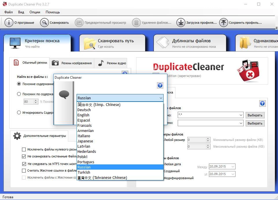Select Похожие содержание radio button
278x200 pixels.
(19, 84)
